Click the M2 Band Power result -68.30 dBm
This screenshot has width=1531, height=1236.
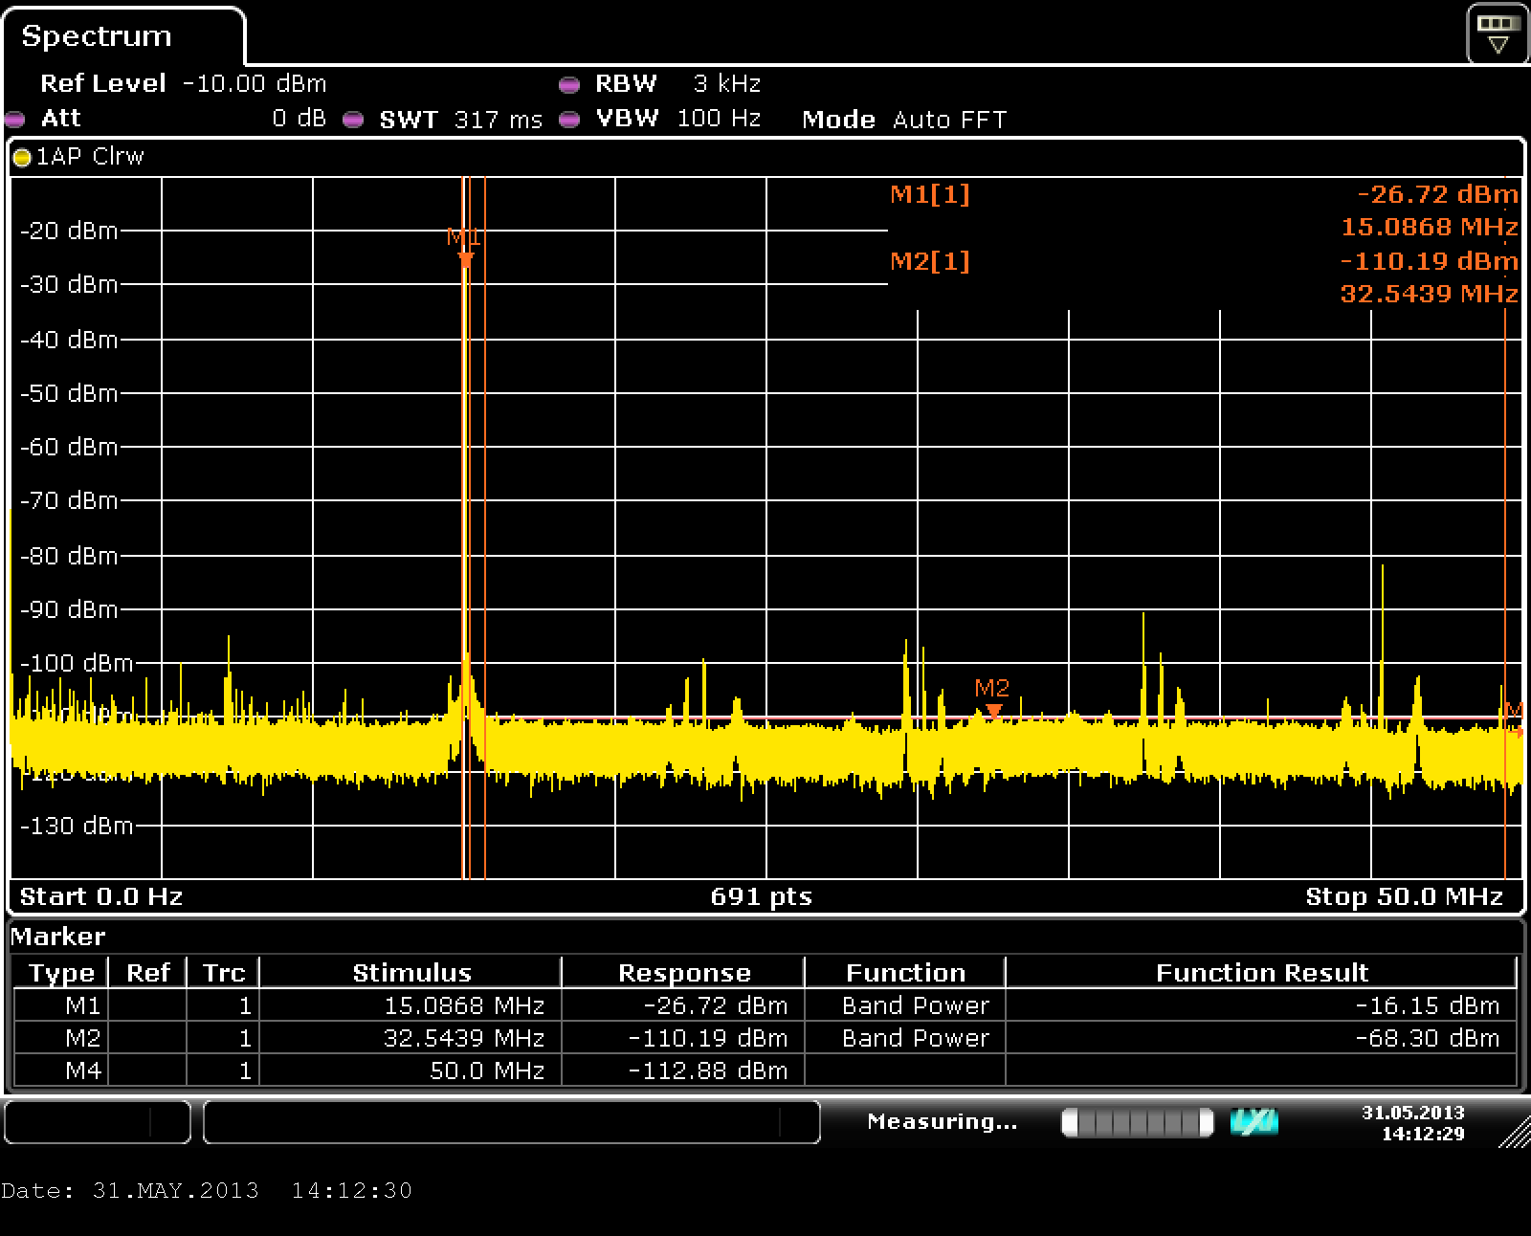1427,1038
